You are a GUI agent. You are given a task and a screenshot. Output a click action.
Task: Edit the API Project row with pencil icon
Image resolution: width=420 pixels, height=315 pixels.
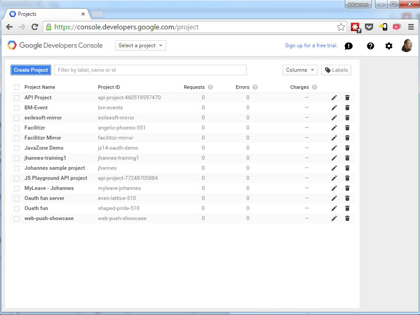[x=334, y=98]
